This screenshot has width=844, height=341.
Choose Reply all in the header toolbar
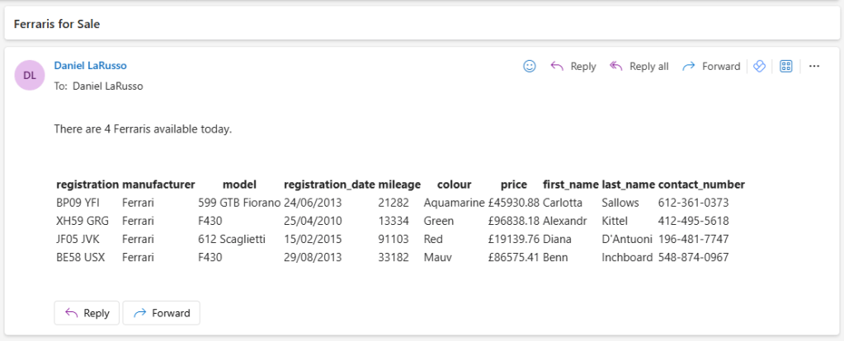click(639, 67)
